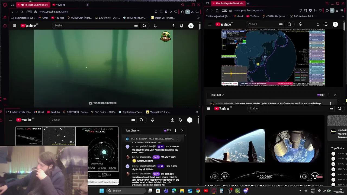Viewport: 347px width, 195px height.
Task: Open downloads in the Footage Showing Lake window
Action: 192,12
